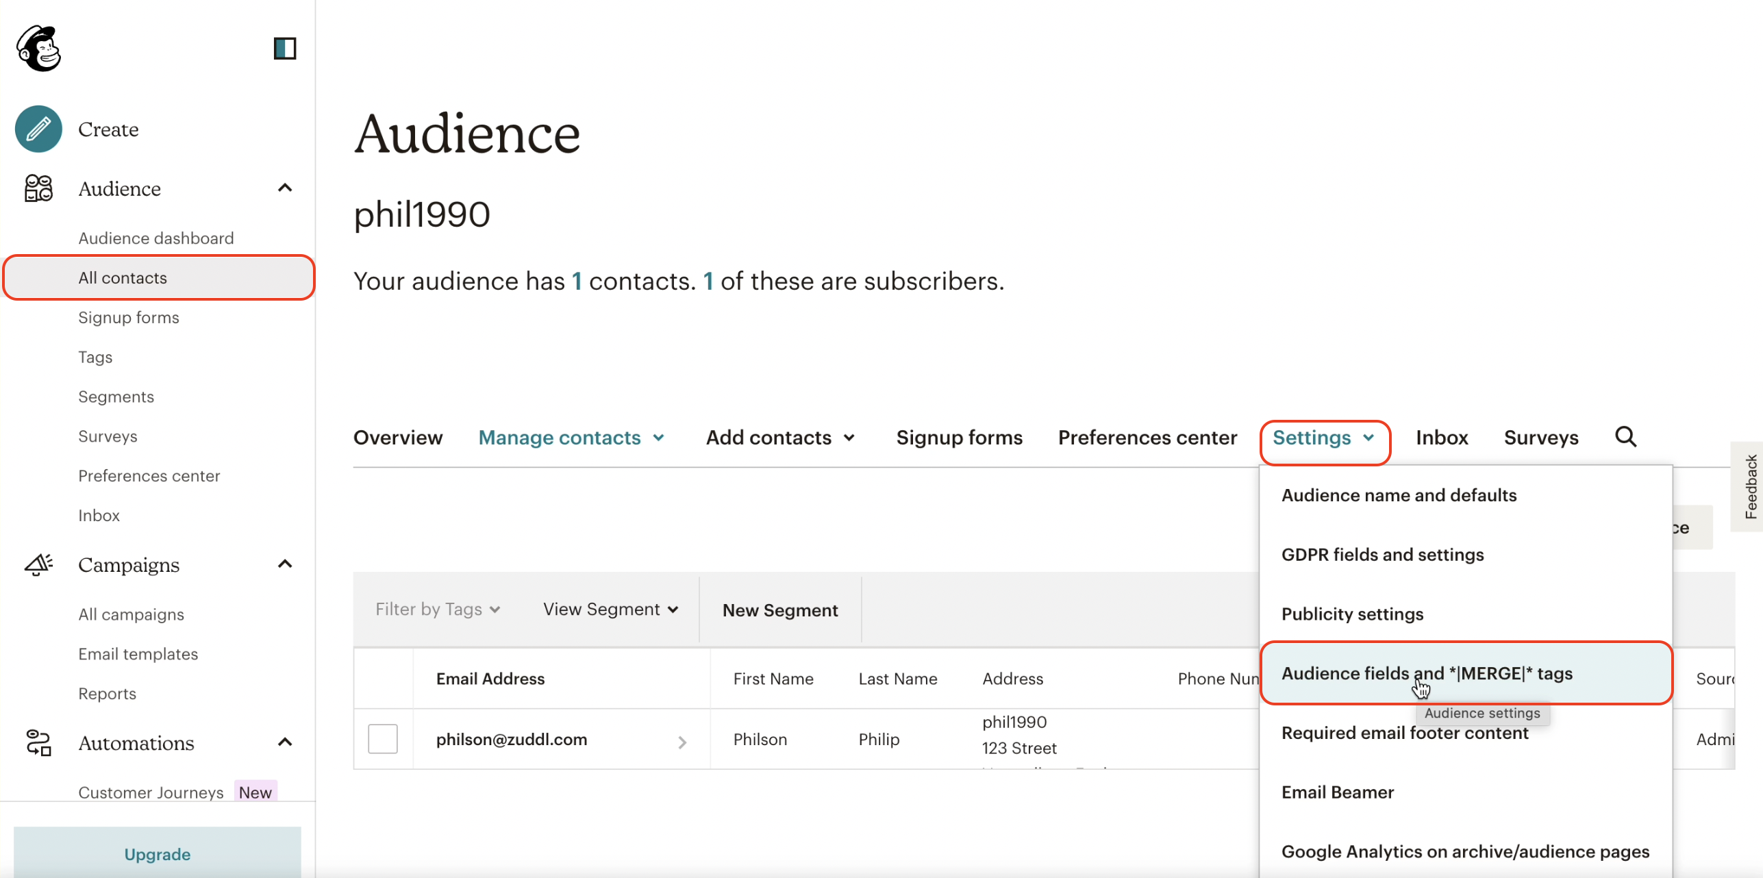Viewport: 1763px width, 878px height.
Task: Click the Mailchimp Freddie logo
Action: [x=39, y=48]
